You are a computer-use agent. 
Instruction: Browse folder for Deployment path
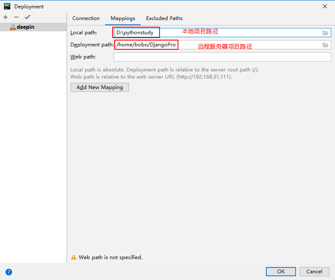click(325, 45)
